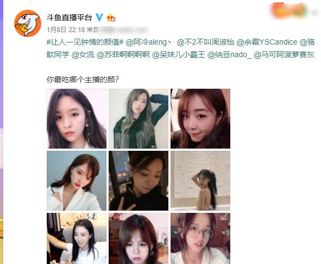321x264 pixels.
Task: Open the photo of woman with ponytail by wall
Action: click(200, 181)
